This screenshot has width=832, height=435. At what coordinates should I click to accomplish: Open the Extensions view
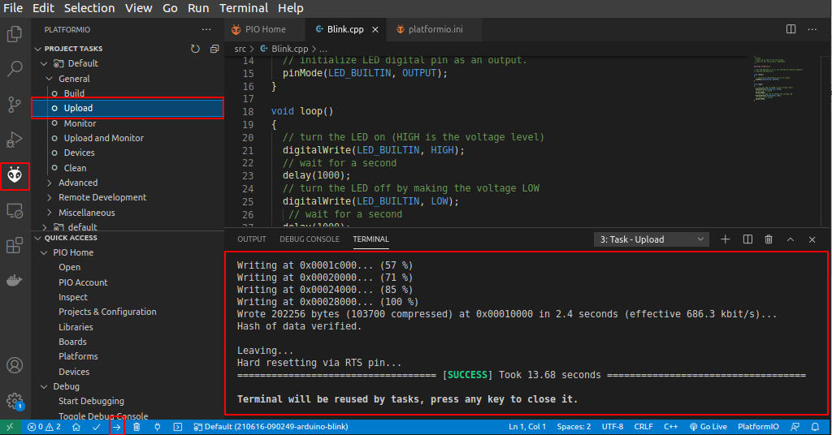(15, 246)
